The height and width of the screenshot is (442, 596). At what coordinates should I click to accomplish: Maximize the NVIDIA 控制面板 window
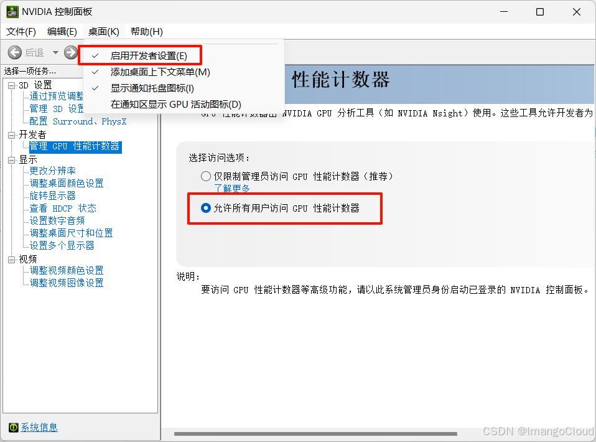[540, 12]
